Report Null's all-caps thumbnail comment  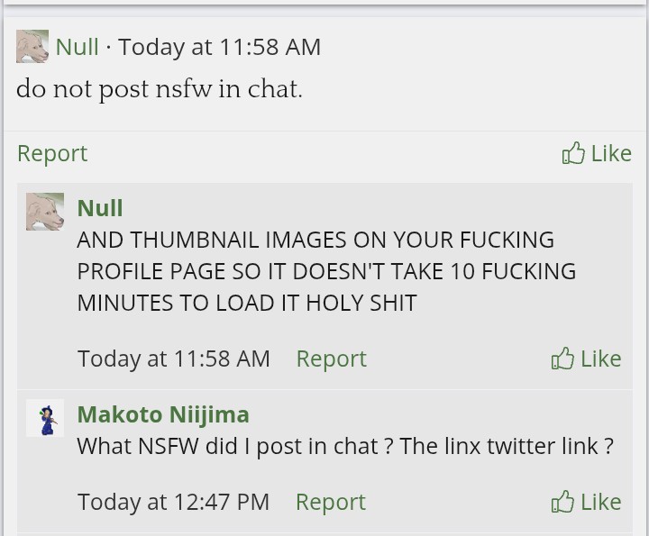pyautogui.click(x=331, y=359)
